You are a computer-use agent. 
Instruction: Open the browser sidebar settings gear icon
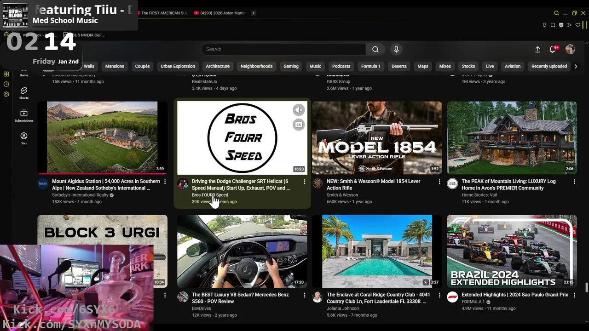coord(6,94)
